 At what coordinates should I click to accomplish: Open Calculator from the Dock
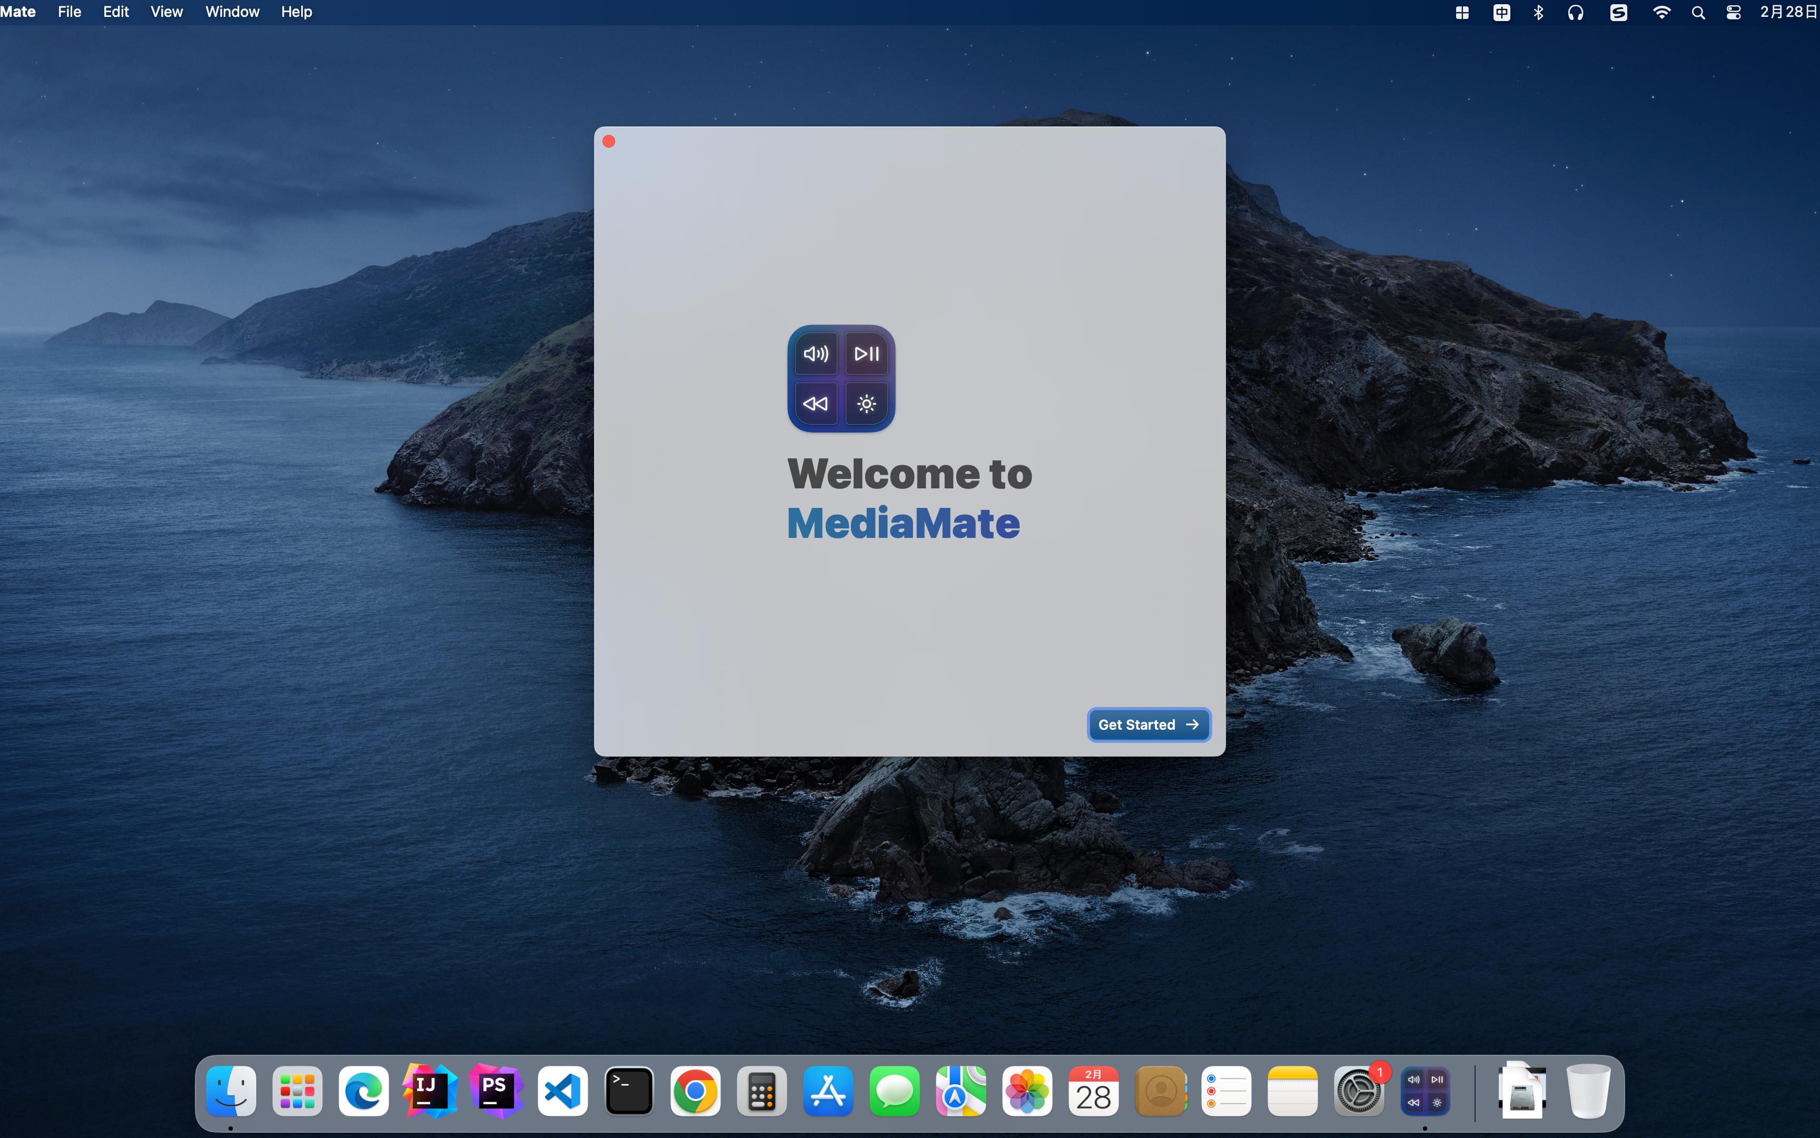coord(761,1091)
